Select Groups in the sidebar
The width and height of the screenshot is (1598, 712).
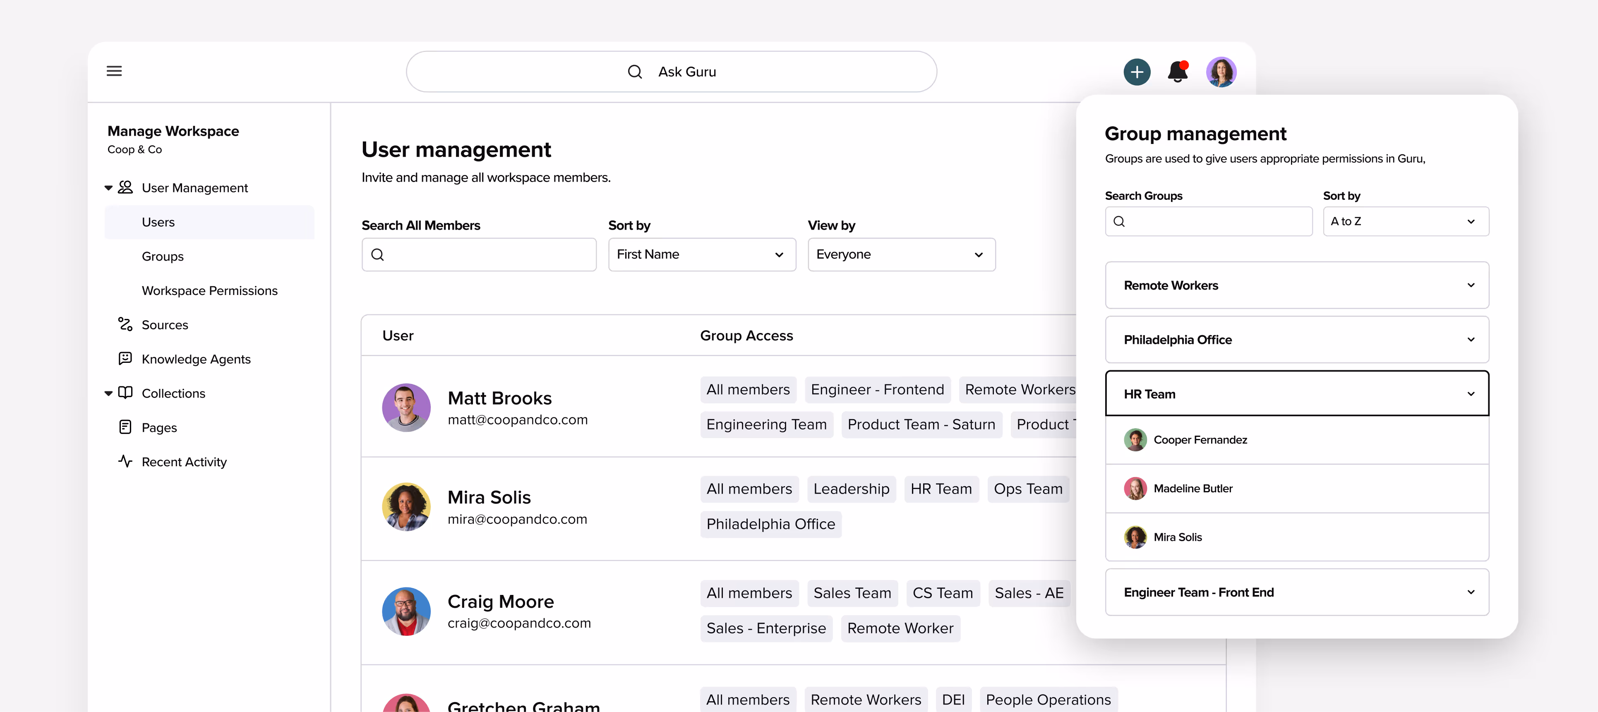coord(163,256)
